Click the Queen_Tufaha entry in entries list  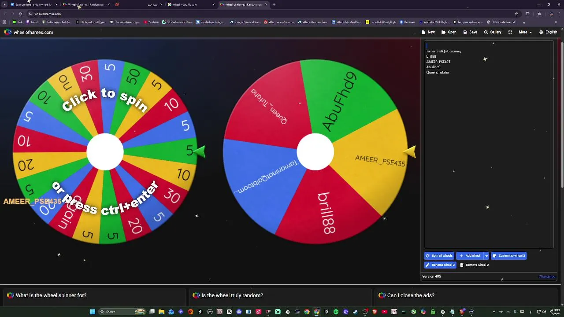point(437,72)
